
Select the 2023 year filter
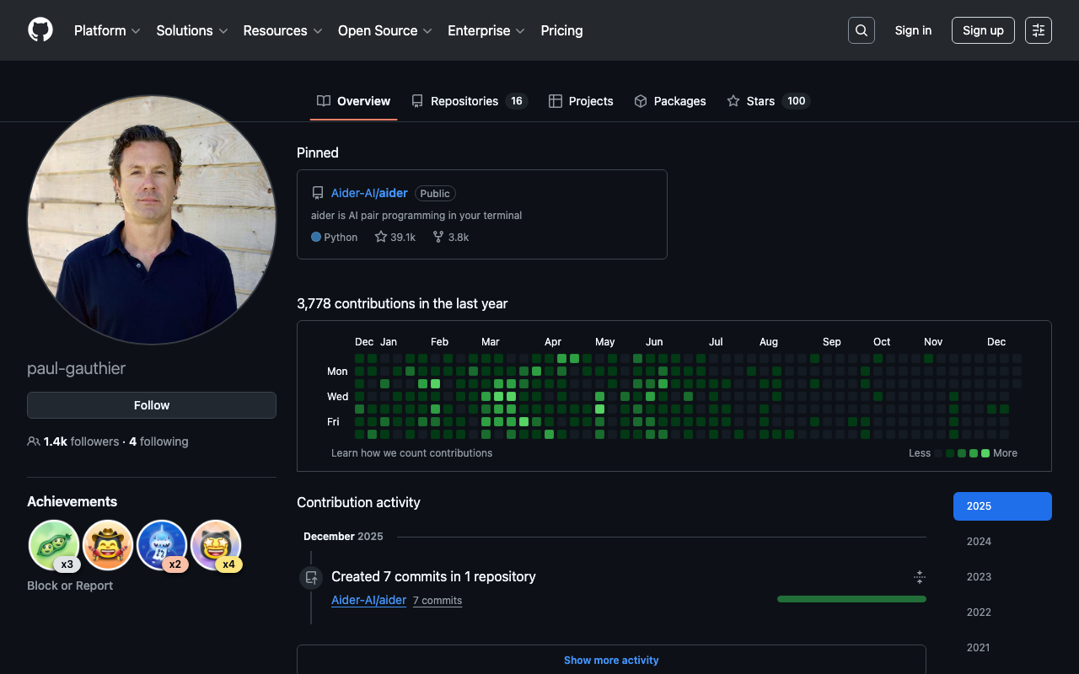[x=979, y=577]
